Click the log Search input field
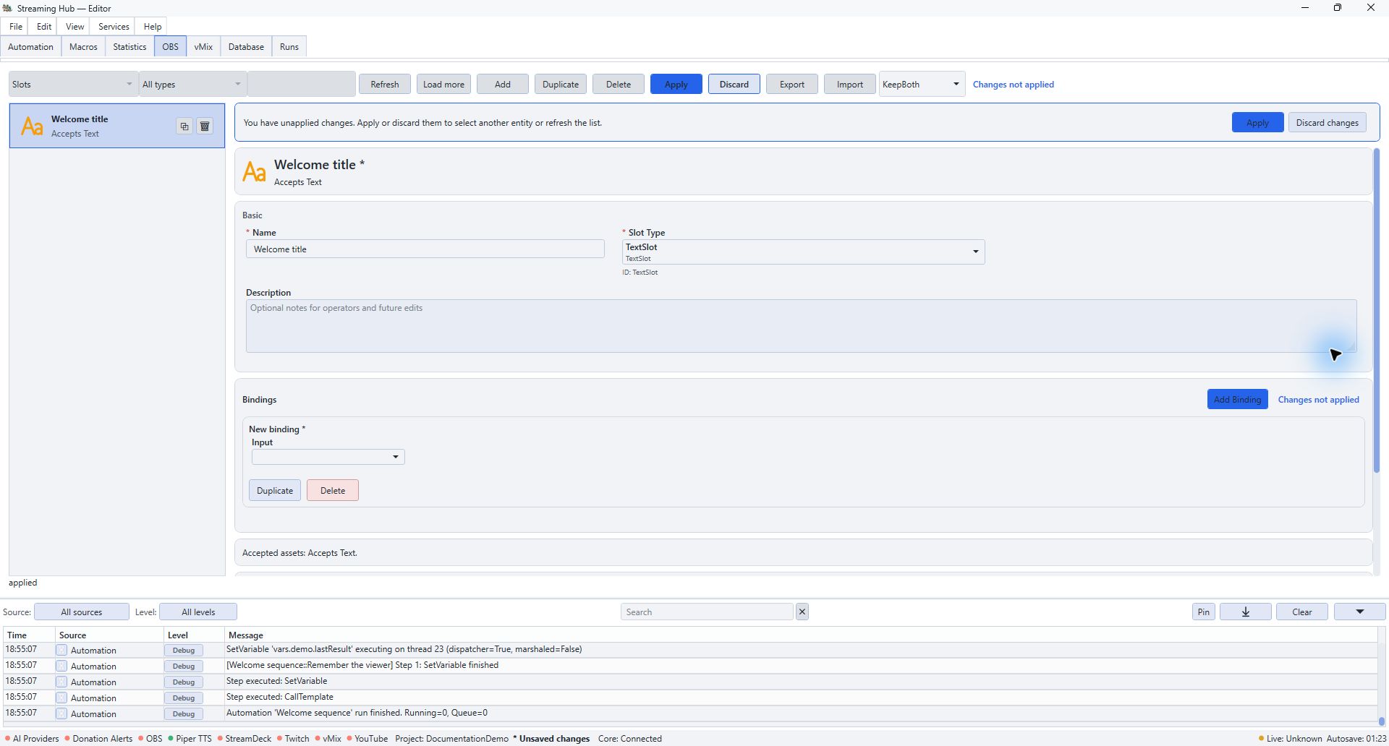The height and width of the screenshot is (746, 1389). [707, 612]
